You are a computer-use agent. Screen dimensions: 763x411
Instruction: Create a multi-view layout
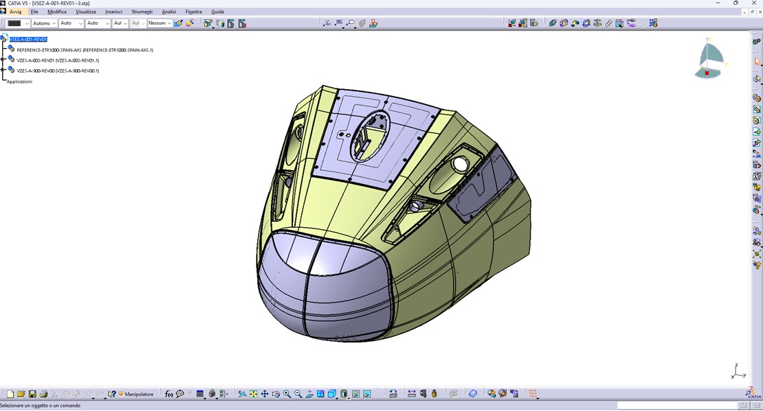[320, 394]
